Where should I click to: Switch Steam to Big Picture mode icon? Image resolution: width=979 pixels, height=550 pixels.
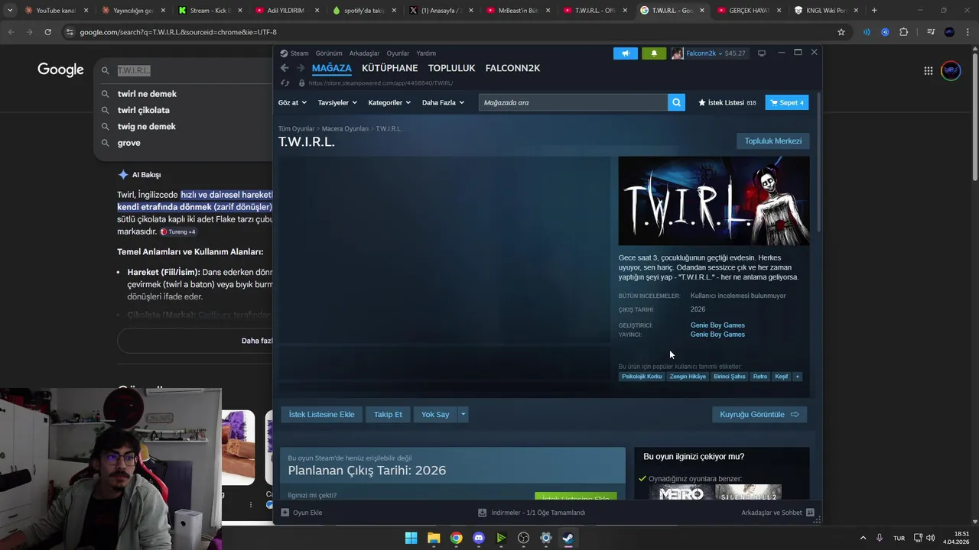(762, 53)
